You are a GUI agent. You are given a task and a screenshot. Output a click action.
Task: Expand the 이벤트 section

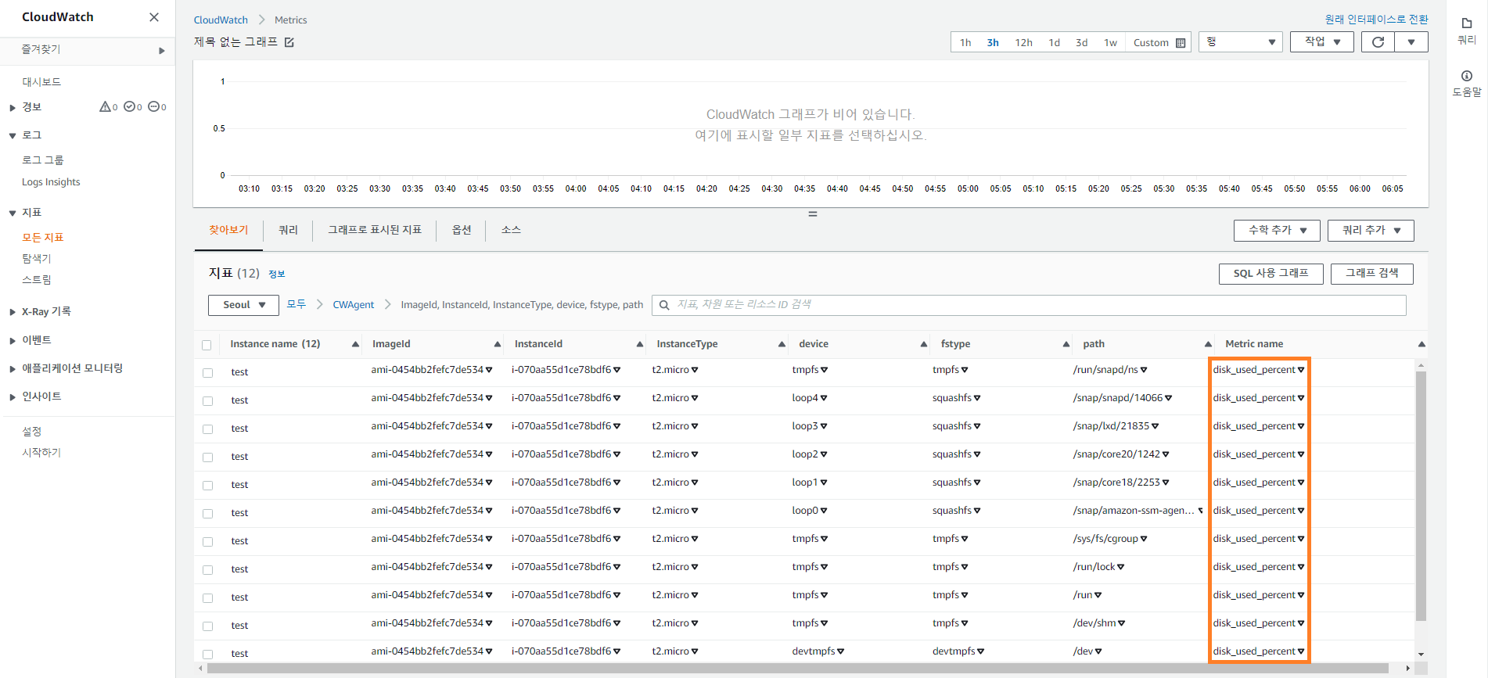click(x=13, y=341)
